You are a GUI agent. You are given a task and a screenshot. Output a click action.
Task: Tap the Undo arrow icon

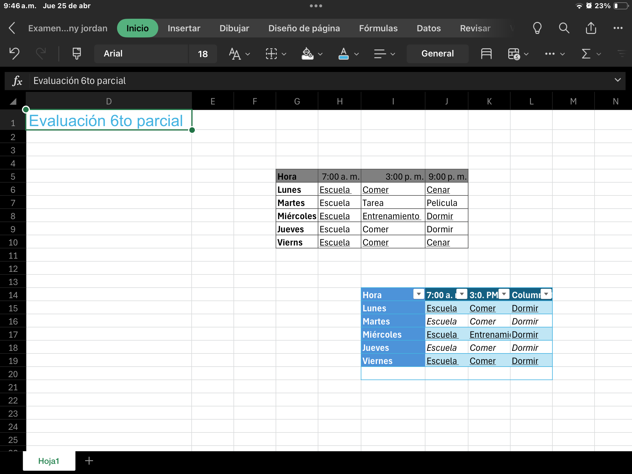[x=14, y=54]
